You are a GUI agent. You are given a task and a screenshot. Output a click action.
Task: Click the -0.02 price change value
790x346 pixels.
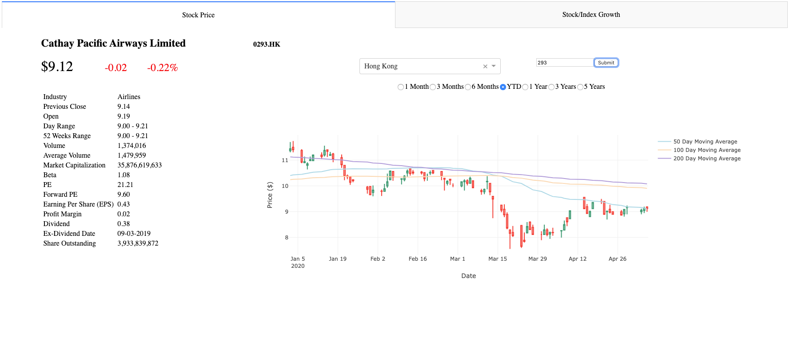(116, 68)
